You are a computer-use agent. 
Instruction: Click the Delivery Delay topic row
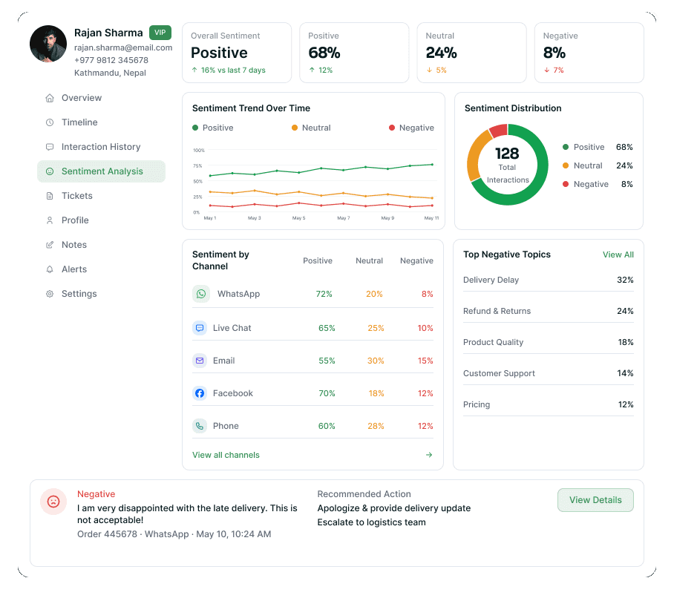coord(549,280)
